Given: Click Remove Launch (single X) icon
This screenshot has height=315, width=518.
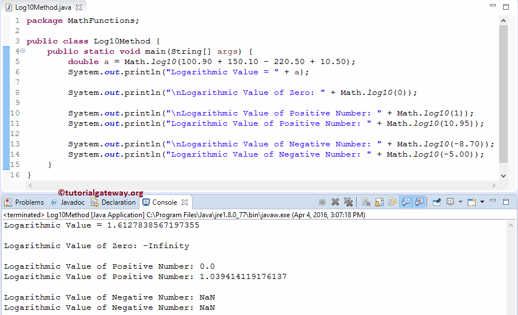Looking at the screenshot, I should [x=335, y=202].
